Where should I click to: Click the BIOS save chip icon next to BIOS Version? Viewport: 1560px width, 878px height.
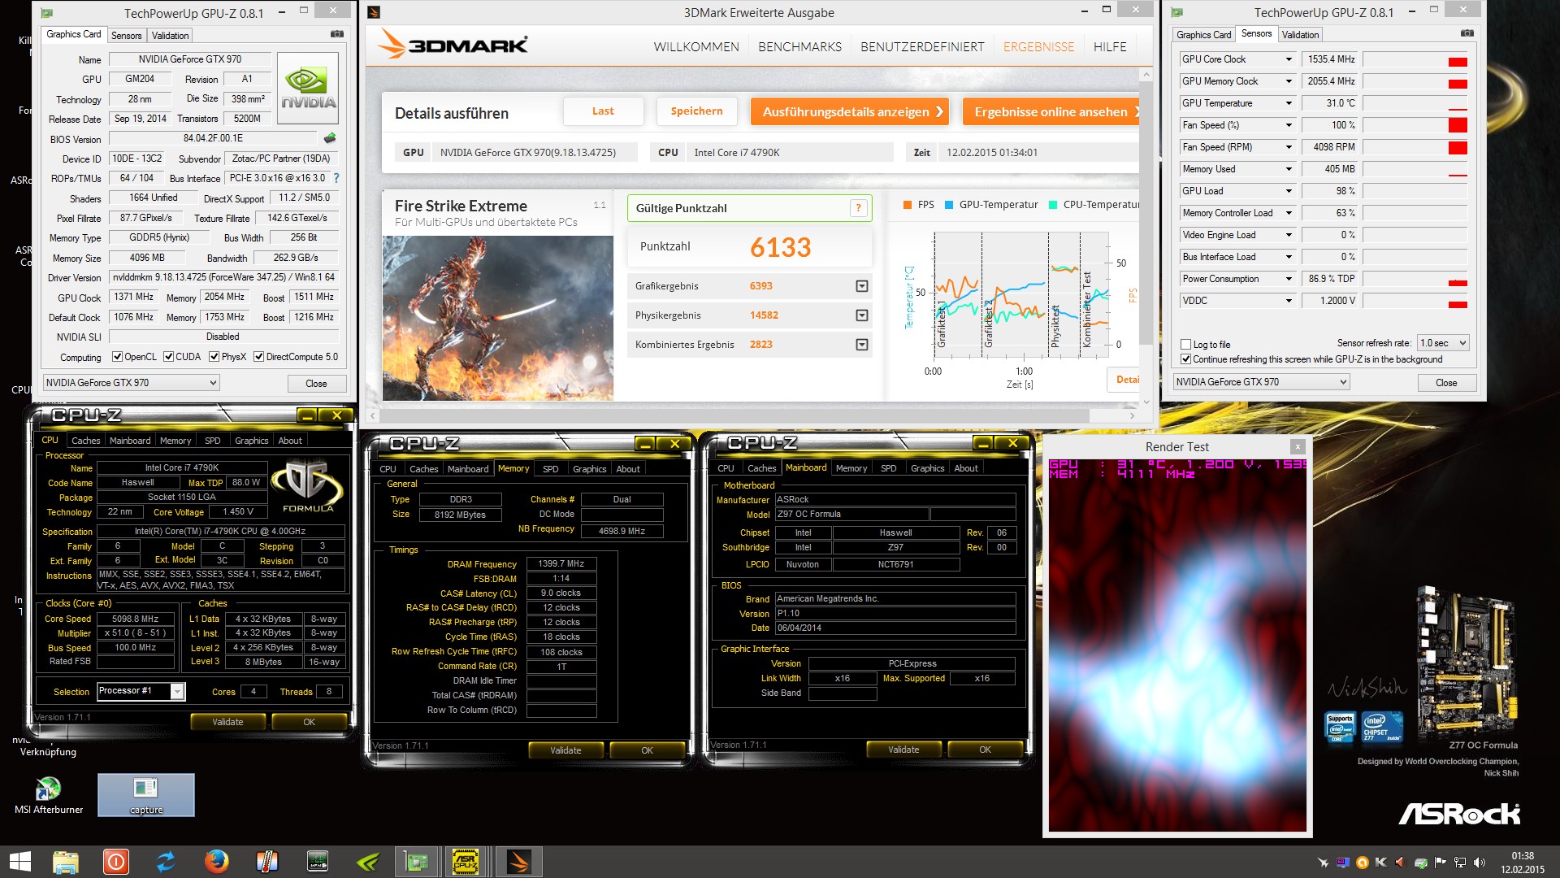(x=330, y=138)
